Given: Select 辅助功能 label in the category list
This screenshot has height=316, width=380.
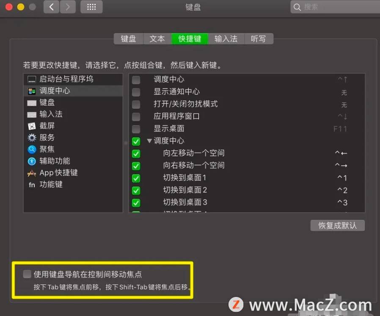Looking at the screenshot, I should pyautogui.click(x=55, y=161).
